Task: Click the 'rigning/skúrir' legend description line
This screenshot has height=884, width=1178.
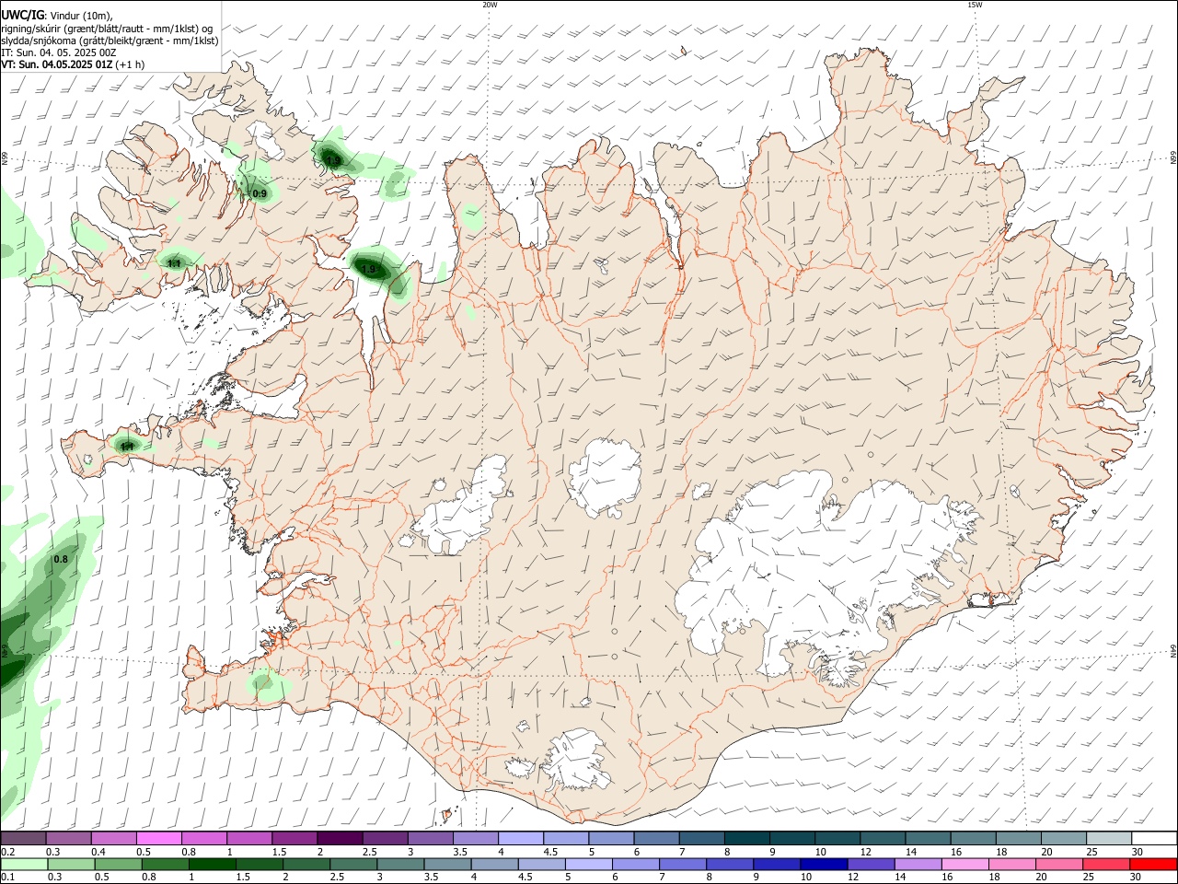Action: [x=107, y=29]
